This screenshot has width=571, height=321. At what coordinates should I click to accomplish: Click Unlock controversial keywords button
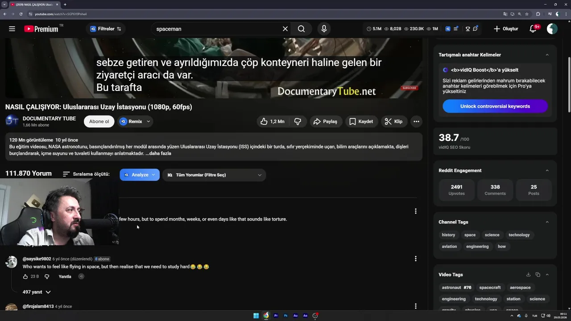(x=495, y=106)
